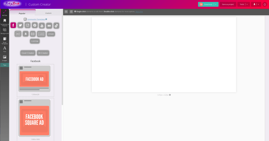The image size is (269, 141).
Task: Switch to the Popular tab
Action: click(22, 13)
